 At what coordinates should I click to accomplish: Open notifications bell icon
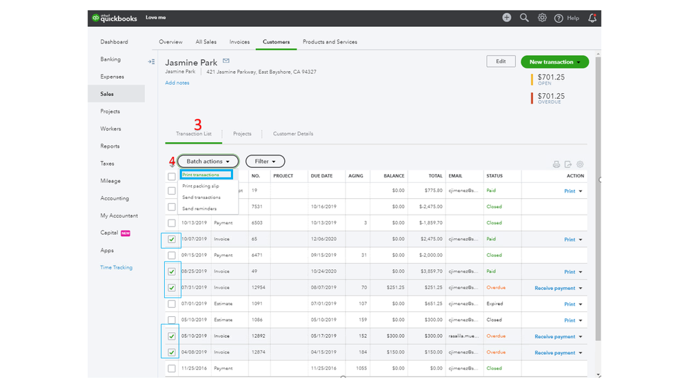(x=592, y=18)
